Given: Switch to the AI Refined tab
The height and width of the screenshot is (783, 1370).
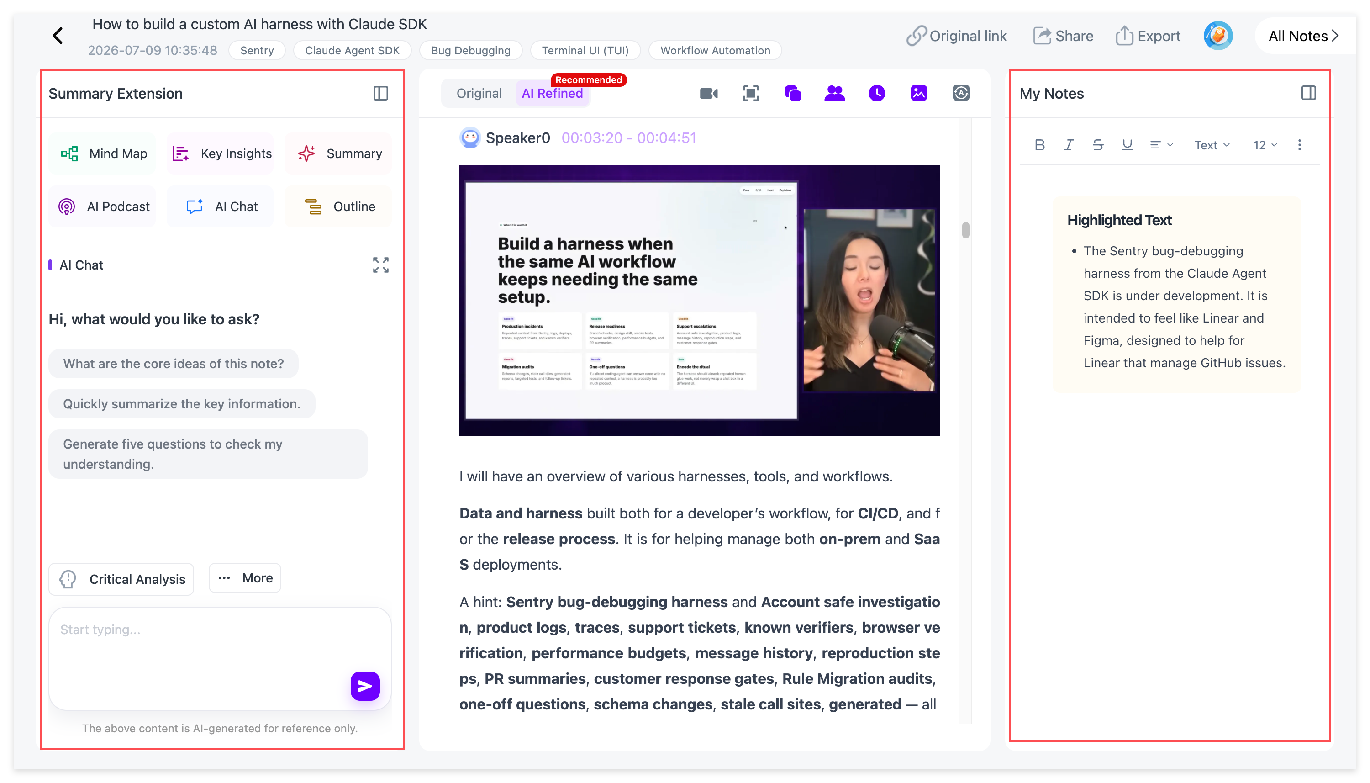Looking at the screenshot, I should (552, 94).
